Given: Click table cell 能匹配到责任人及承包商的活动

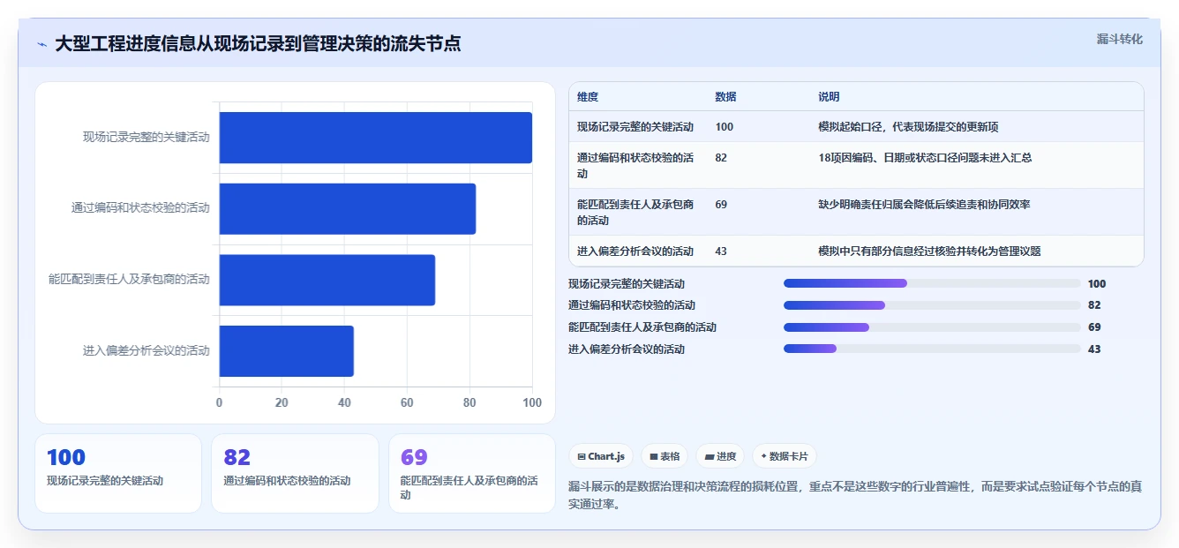Looking at the screenshot, I should 635,212.
